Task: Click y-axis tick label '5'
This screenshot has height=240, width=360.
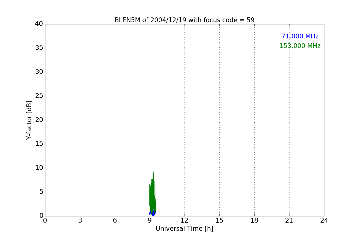Action: tap(41, 192)
